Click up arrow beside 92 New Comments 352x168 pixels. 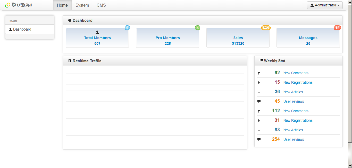[259, 73]
